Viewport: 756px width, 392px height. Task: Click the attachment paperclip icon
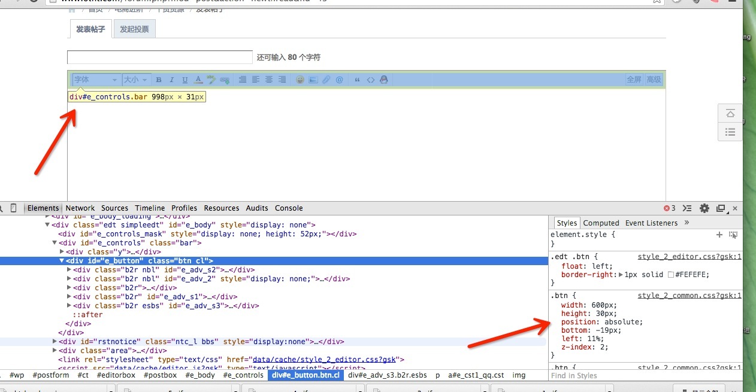(x=326, y=80)
